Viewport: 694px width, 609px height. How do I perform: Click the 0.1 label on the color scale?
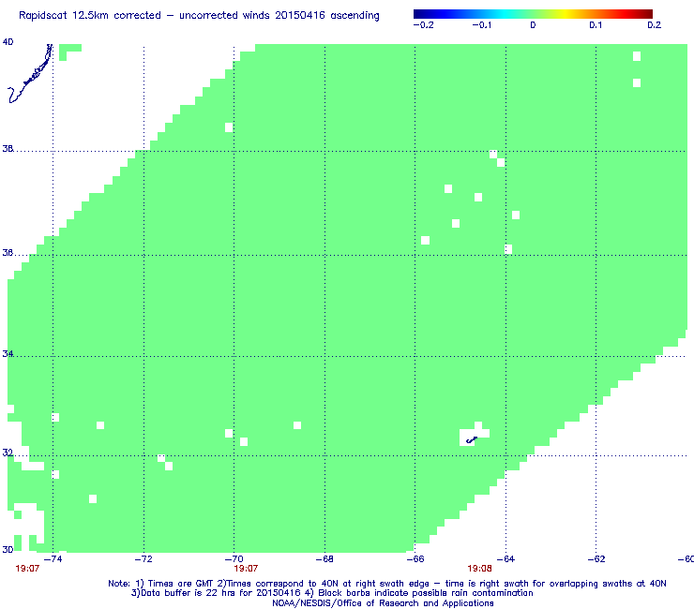point(596,25)
